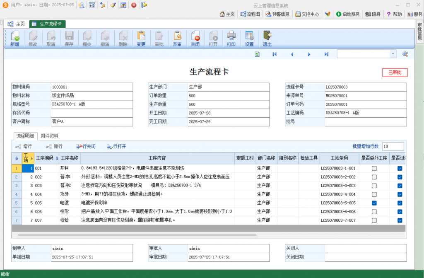Click the broom cleanup icon in the top bar

coord(113,5)
